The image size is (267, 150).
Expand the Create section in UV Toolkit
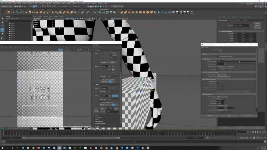[93, 115]
